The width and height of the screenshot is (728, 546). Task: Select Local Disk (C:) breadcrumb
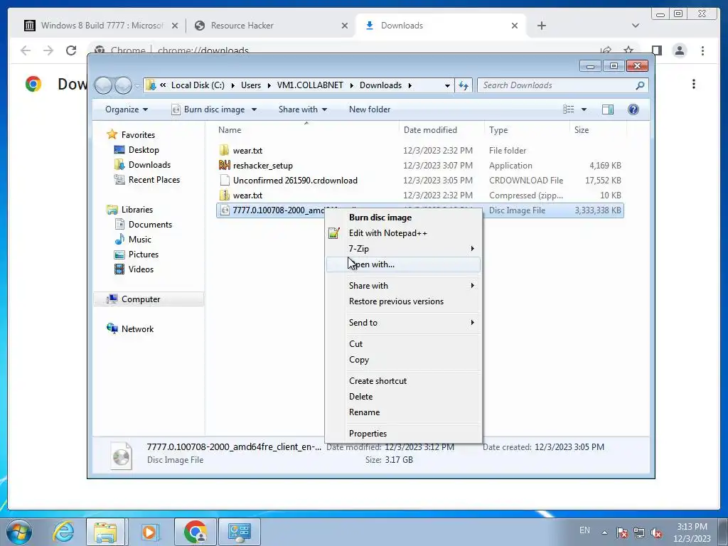click(198, 85)
